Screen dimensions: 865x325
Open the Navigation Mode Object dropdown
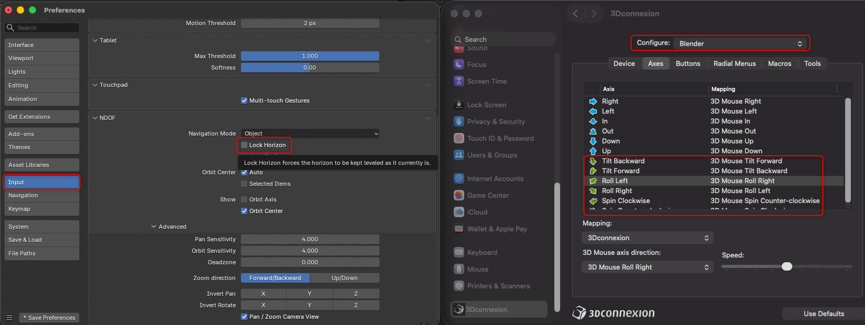310,133
